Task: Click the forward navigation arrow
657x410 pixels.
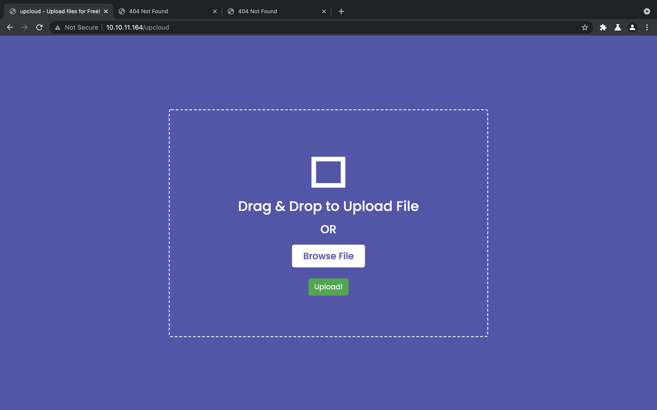Action: tap(25, 27)
